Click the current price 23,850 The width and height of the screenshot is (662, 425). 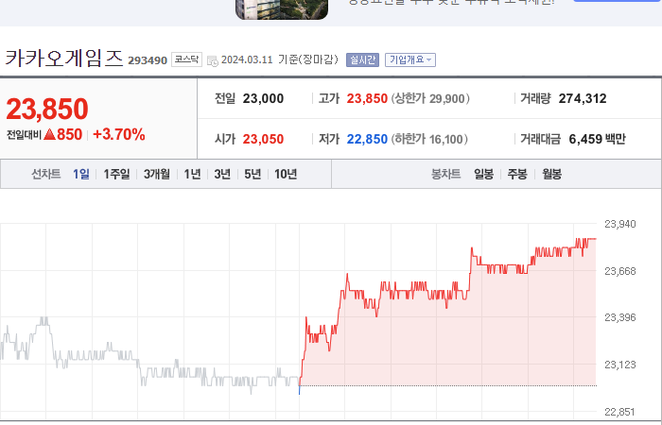(x=47, y=109)
